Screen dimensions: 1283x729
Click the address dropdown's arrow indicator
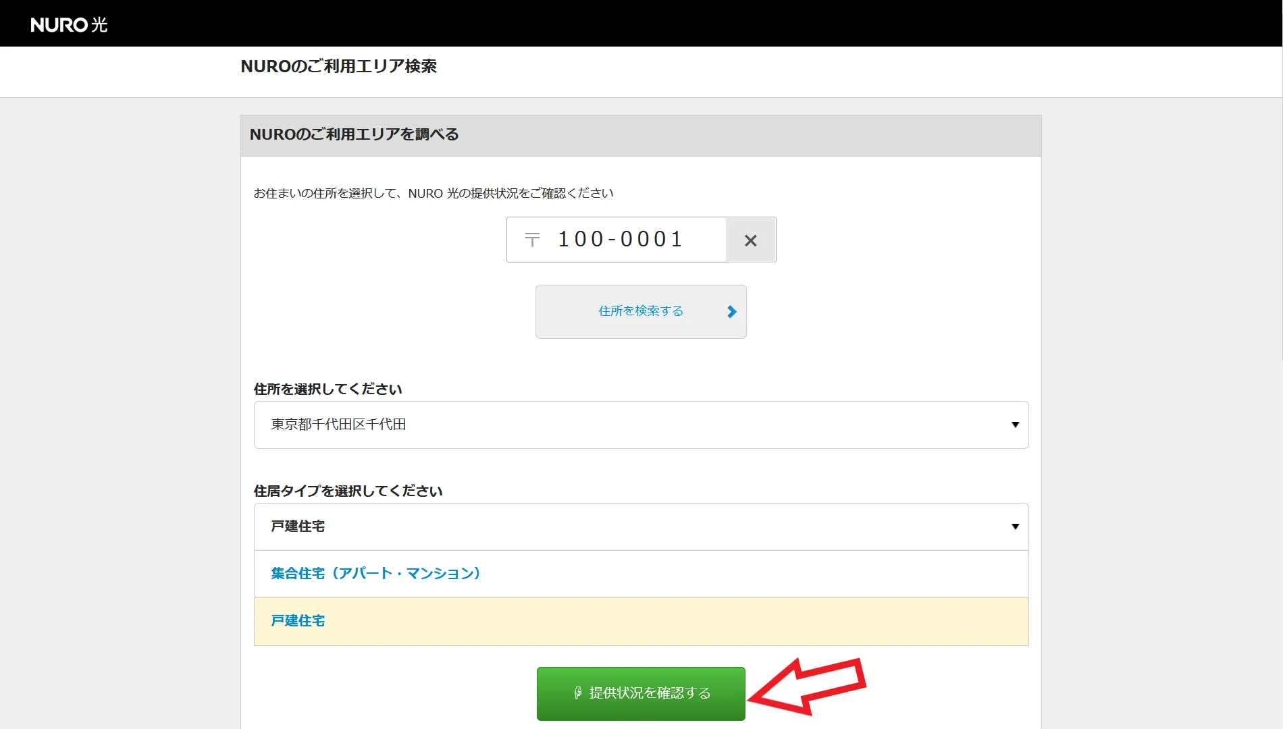coord(1014,425)
